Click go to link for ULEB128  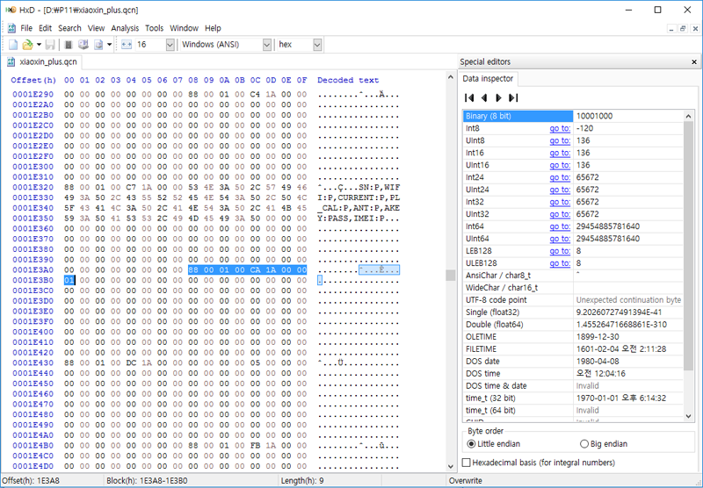tap(560, 263)
